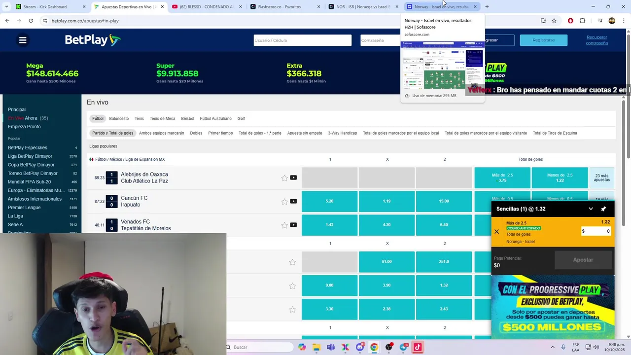This screenshot has width=631, height=355.
Task: Remove Noruega - Israel bet from slip
Action: 496,232
